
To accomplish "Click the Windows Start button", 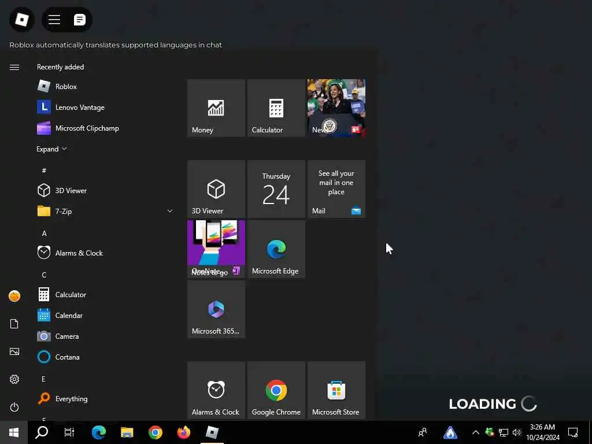I will (14, 432).
